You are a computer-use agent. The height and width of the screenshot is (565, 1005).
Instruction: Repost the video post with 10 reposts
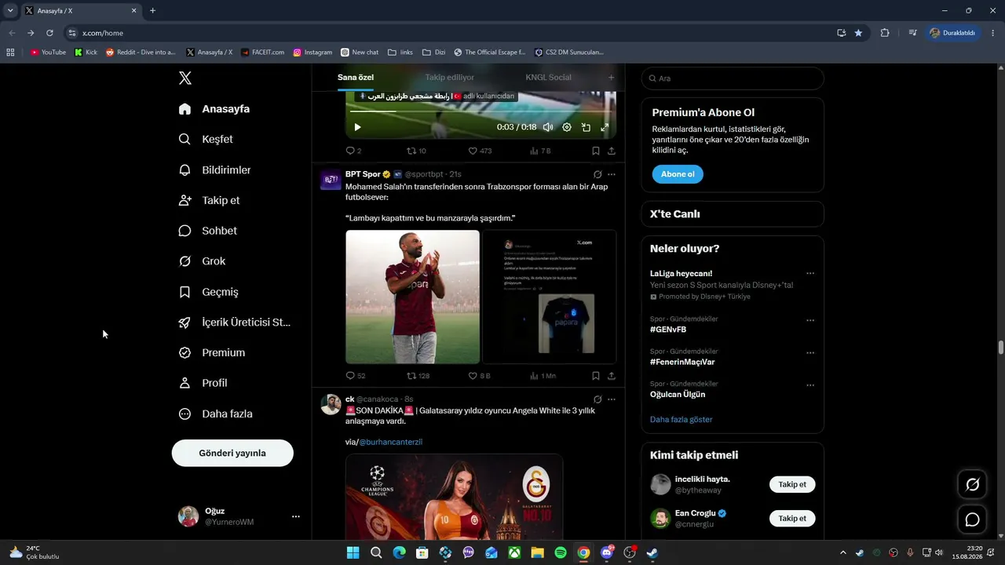416,151
